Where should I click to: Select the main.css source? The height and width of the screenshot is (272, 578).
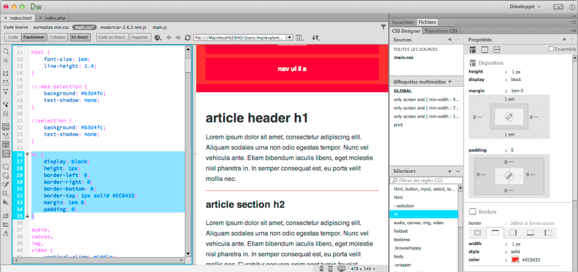point(402,58)
